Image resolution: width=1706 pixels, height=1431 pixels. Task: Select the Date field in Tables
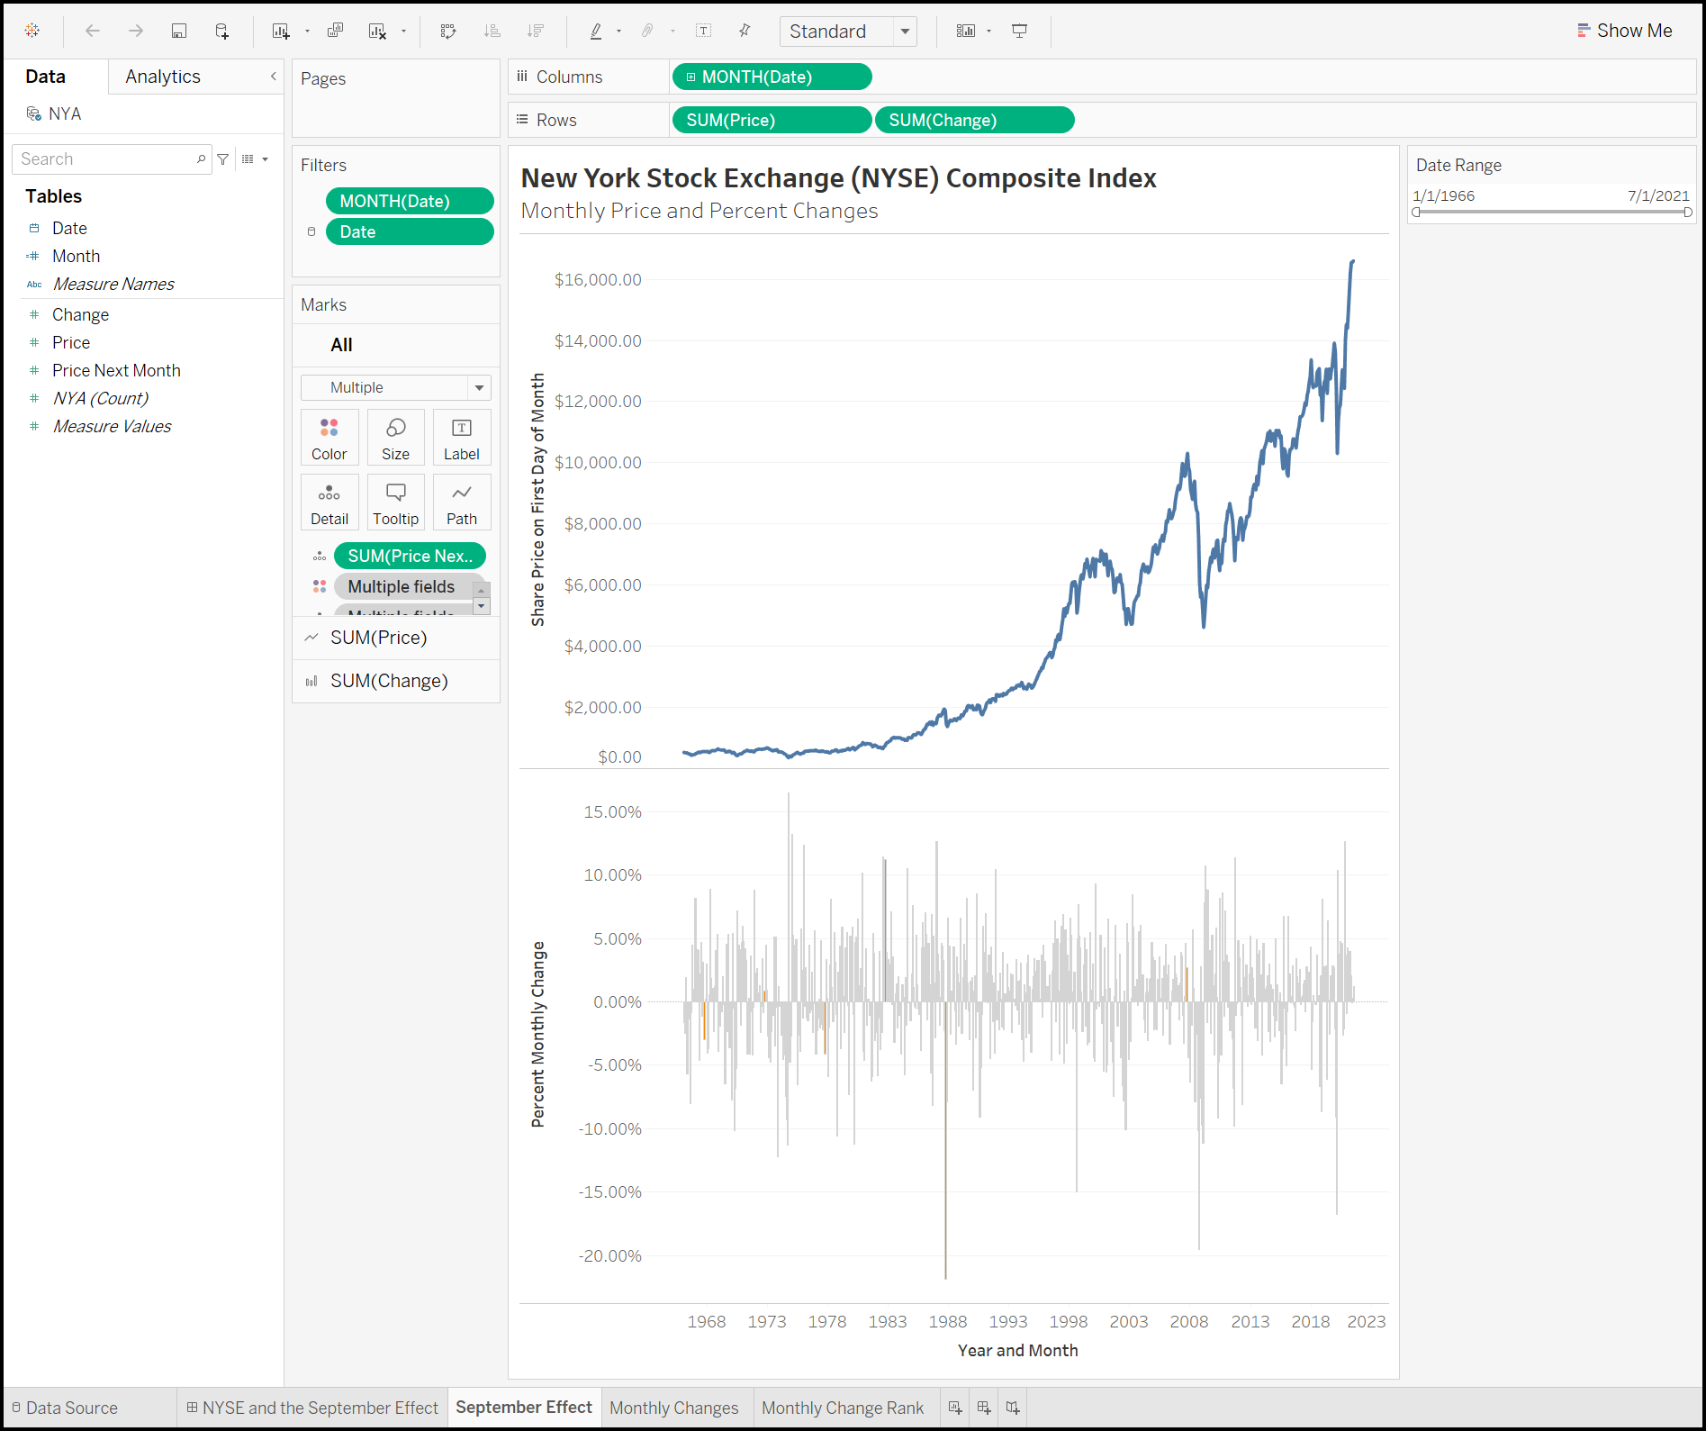coord(69,228)
